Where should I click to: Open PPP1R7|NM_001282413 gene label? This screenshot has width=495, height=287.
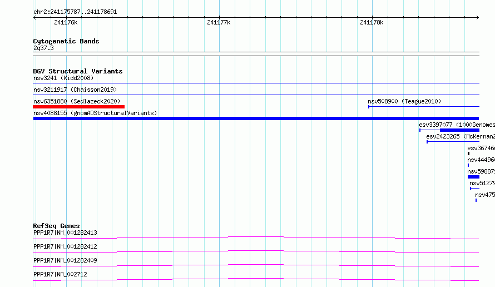[x=65, y=232]
